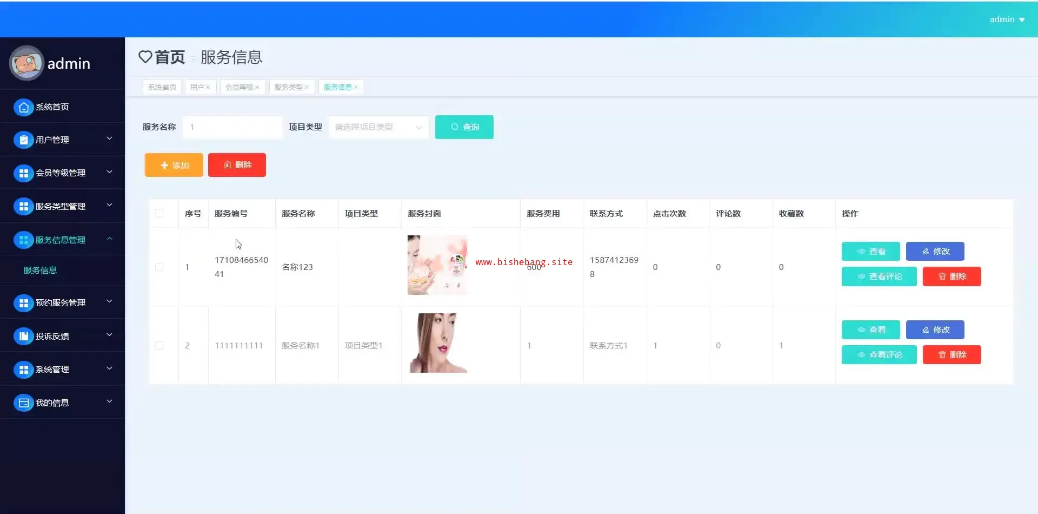Click 查看 for row 服务名称1
Viewport: 1038px width, 514px height.
pos(871,330)
